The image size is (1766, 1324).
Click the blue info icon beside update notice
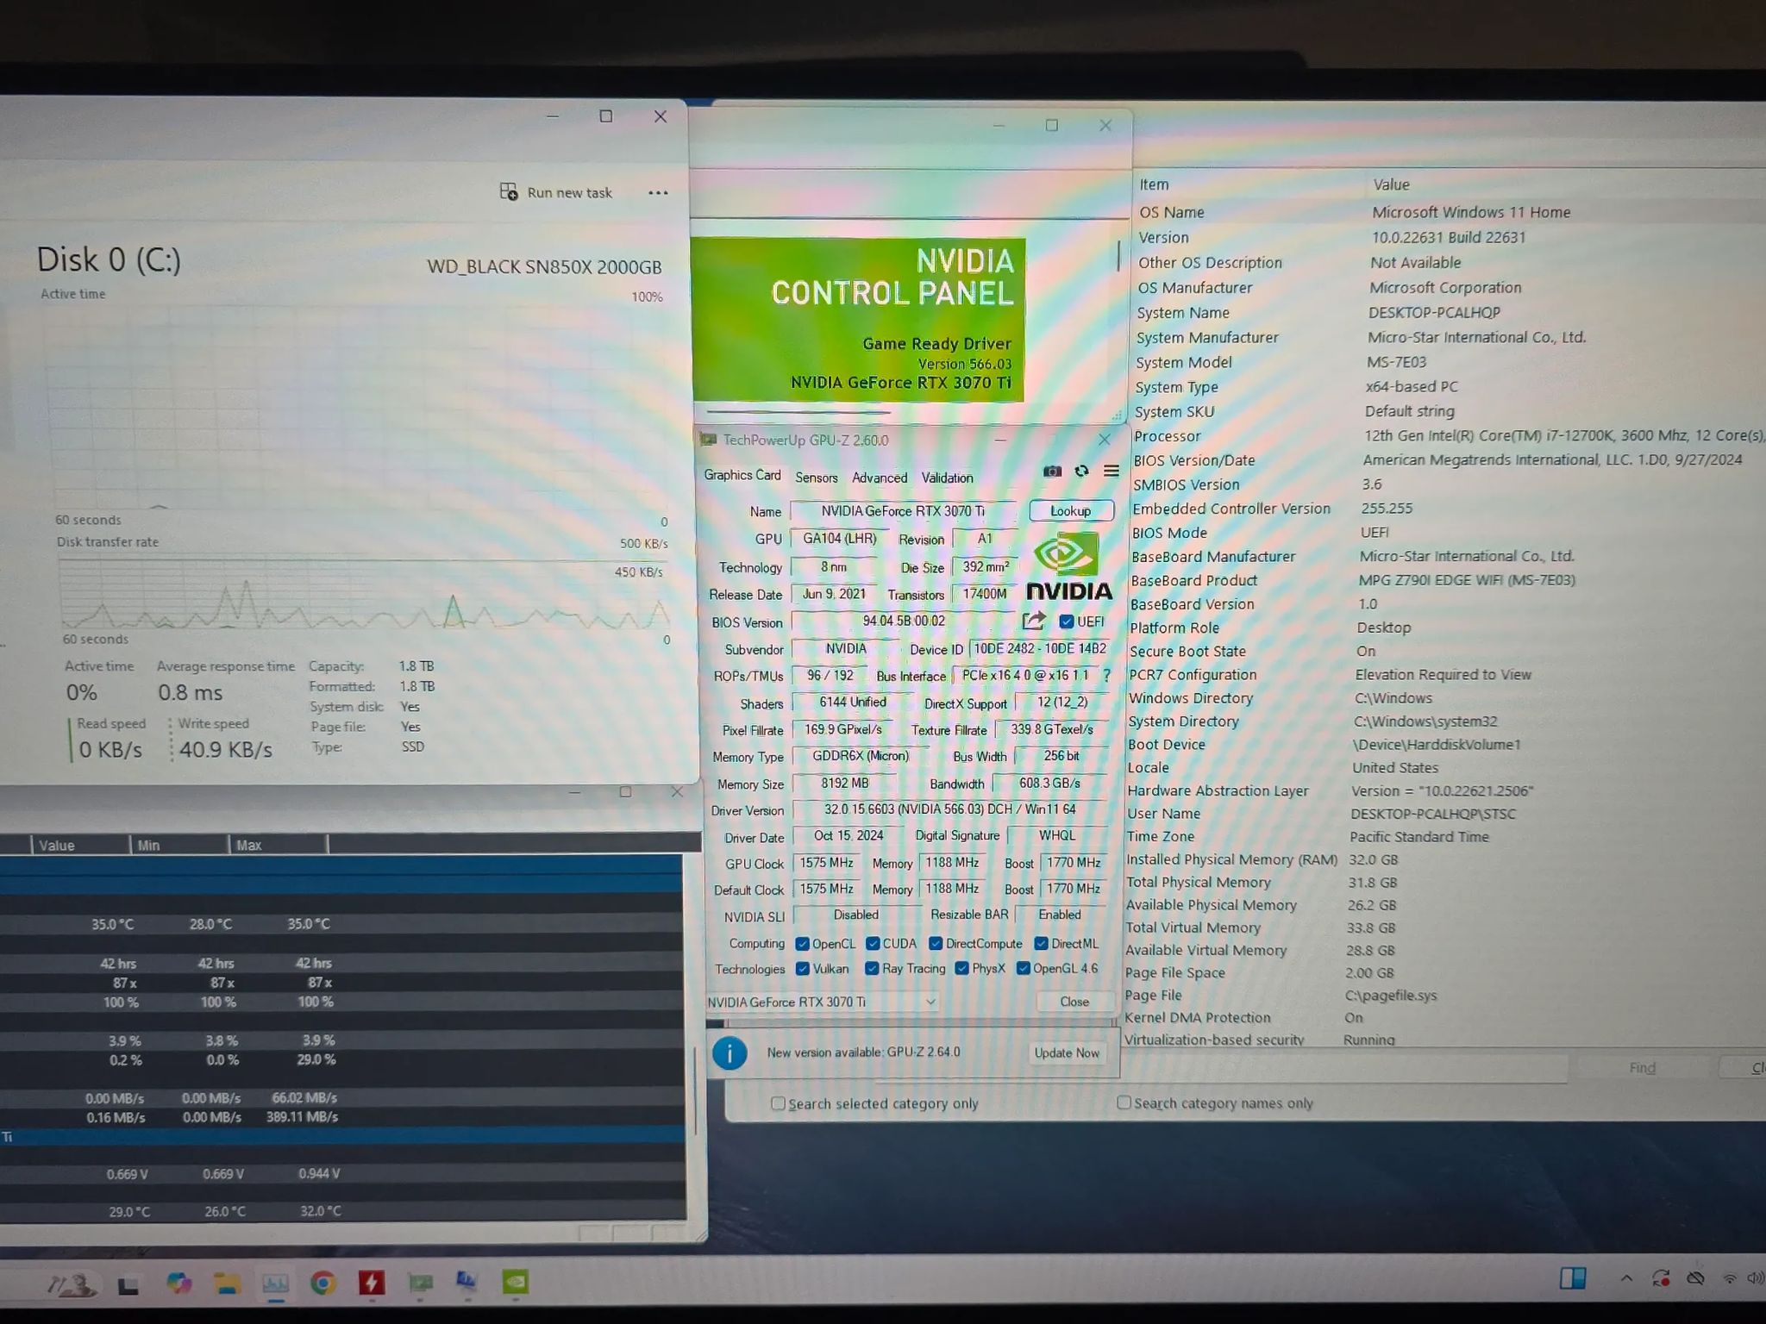point(730,1052)
